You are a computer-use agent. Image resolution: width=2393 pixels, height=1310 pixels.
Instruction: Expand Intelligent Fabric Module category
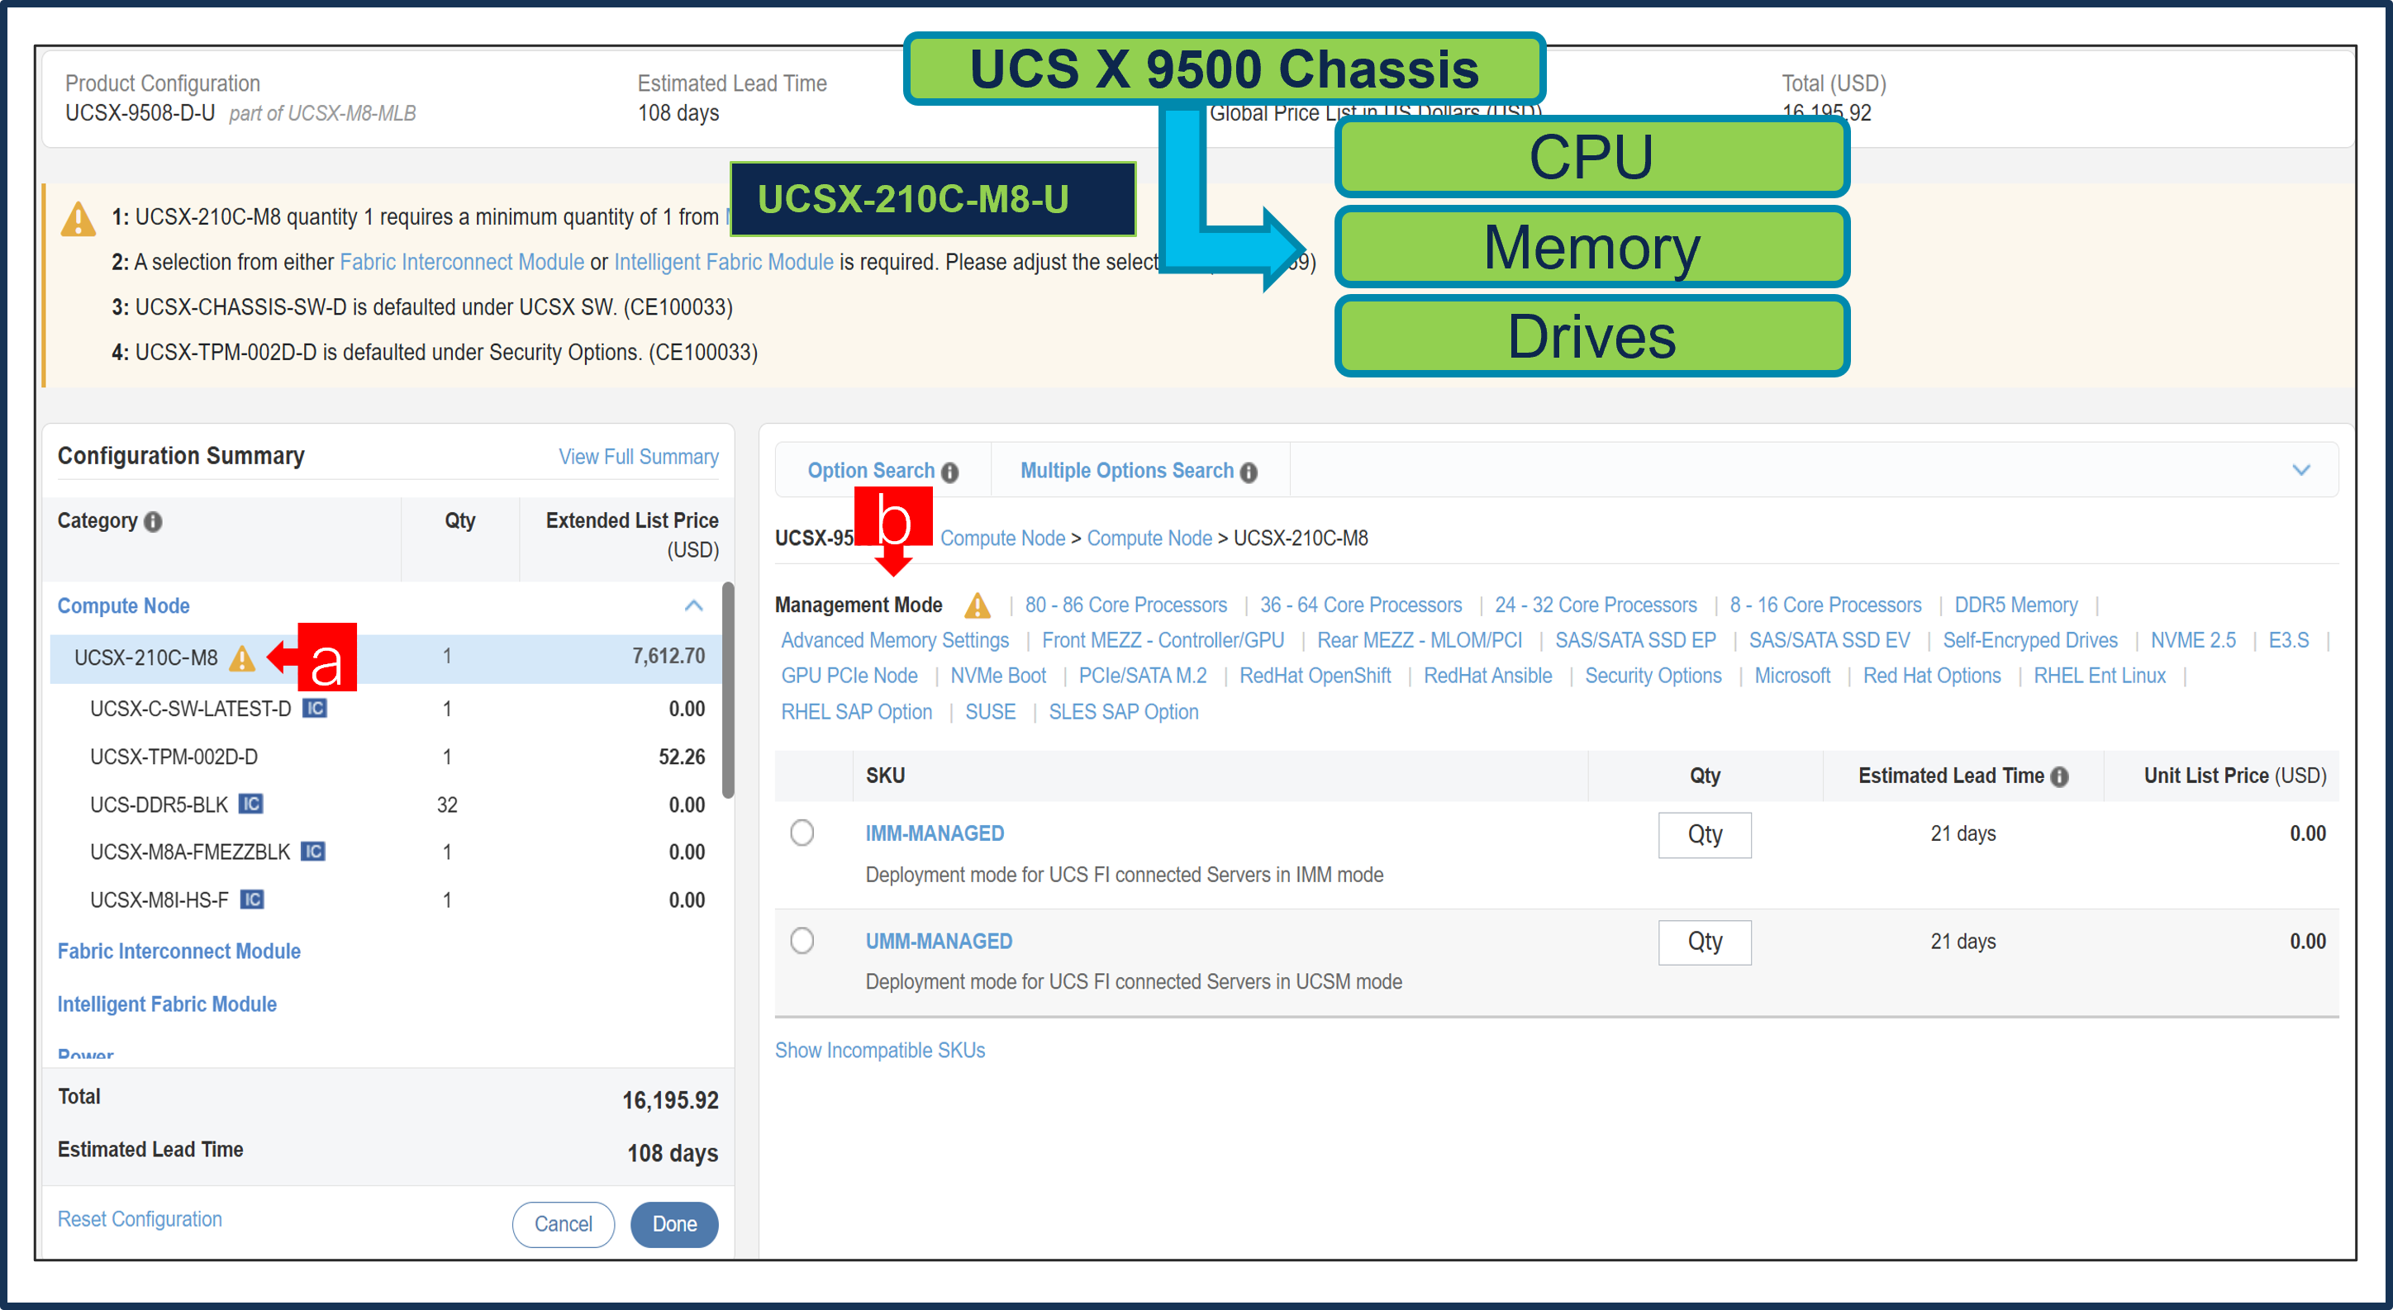[x=167, y=1004]
